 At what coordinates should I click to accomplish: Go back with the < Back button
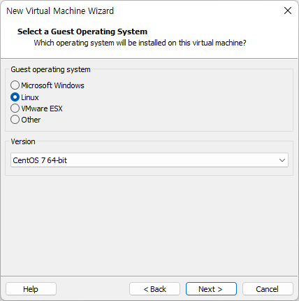(154, 289)
